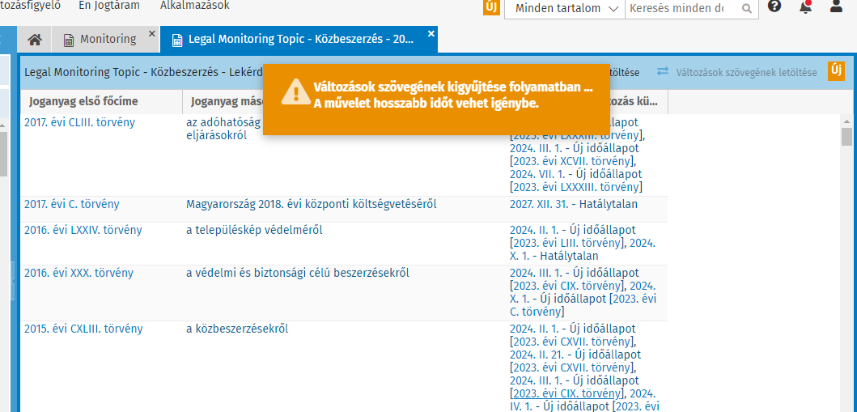Open the 2015. évi CXLIII. törvény link
The image size is (857, 412).
83,329
